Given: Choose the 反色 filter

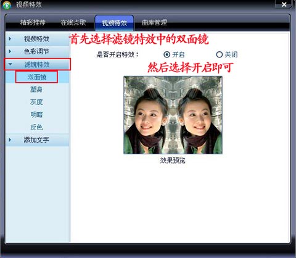Looking at the screenshot, I should click(37, 127).
